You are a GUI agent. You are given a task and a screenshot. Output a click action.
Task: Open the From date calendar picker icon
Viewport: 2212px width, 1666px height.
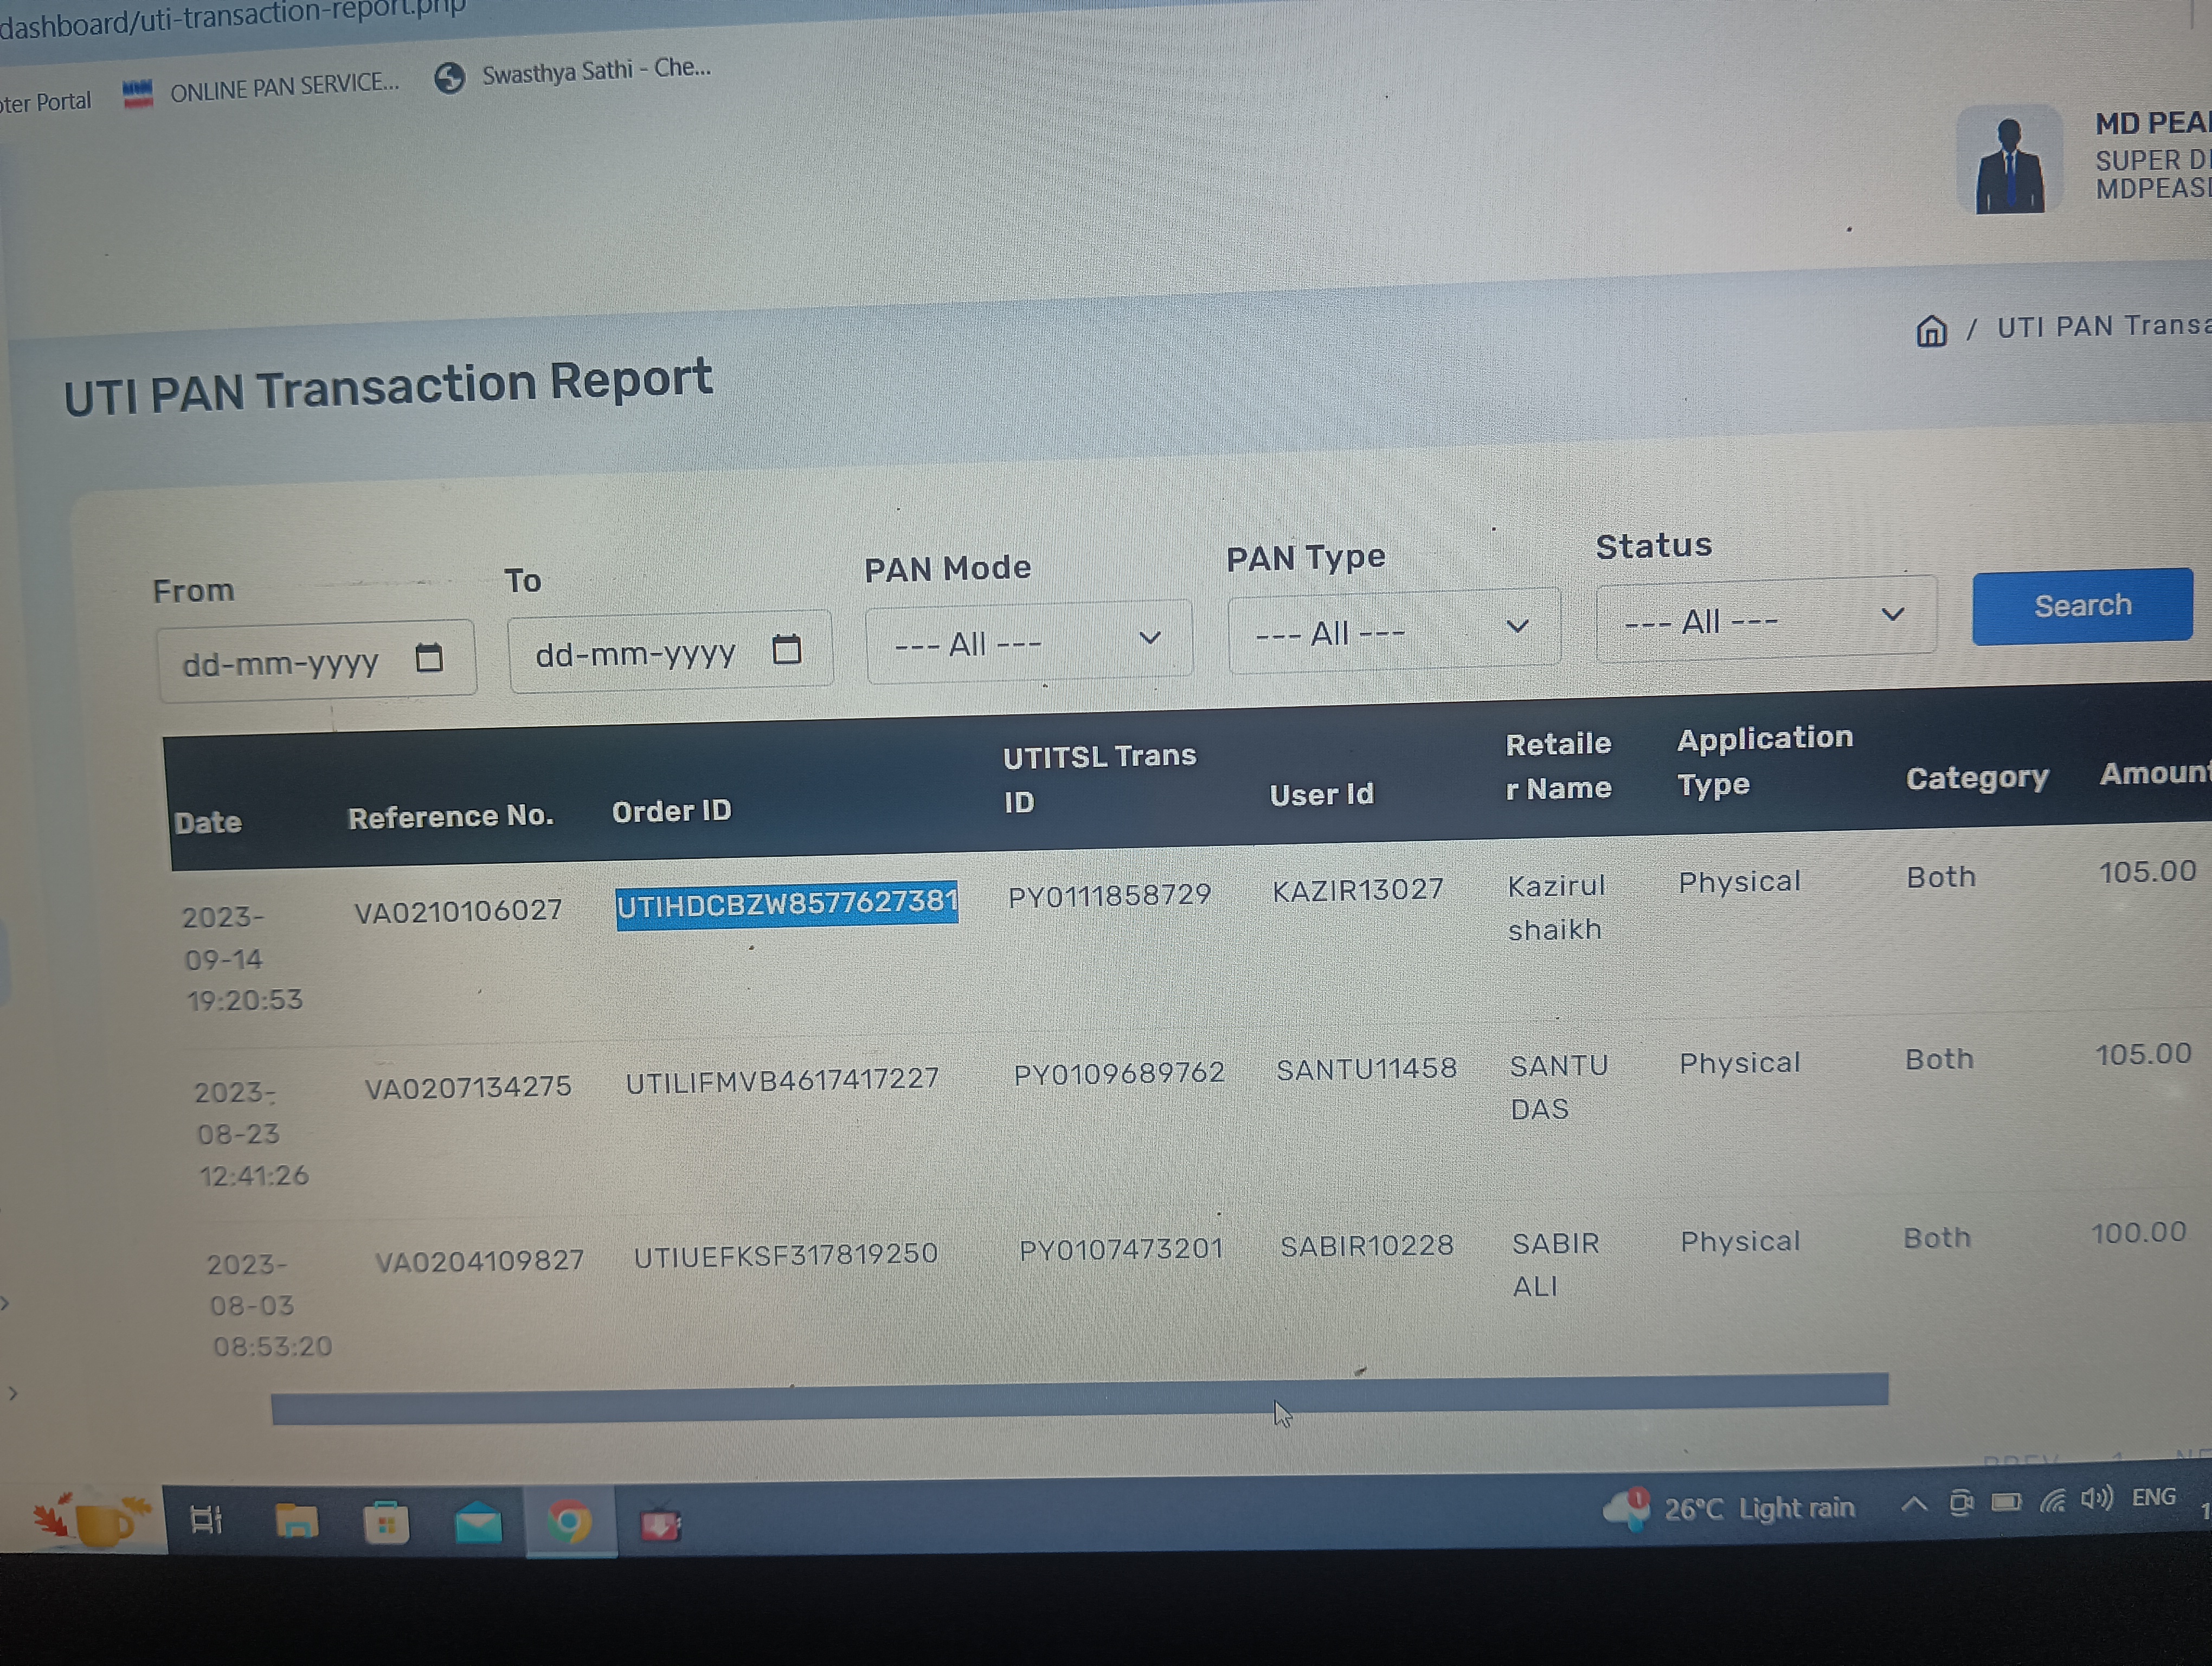(x=429, y=658)
